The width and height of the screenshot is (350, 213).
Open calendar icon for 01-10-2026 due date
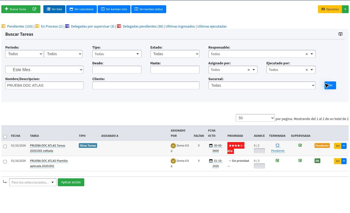pyautogui.click(x=211, y=161)
